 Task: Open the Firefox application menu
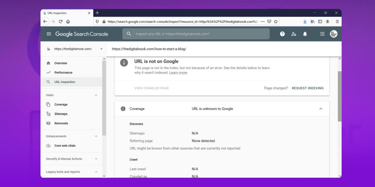(337, 21)
